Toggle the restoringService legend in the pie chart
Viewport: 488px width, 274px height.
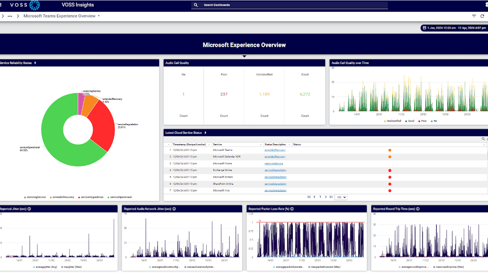pos(35,197)
